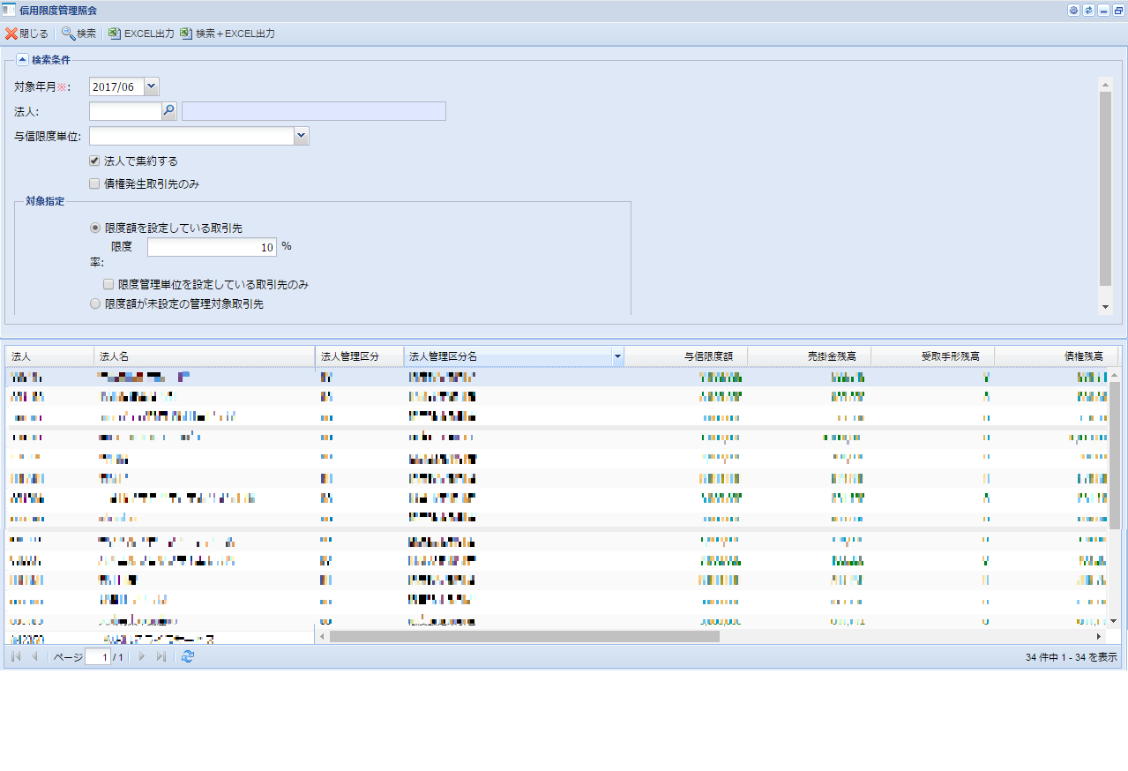Sort by the 受取手形残高 column header
This screenshot has height=771, width=1128.
tap(932, 356)
